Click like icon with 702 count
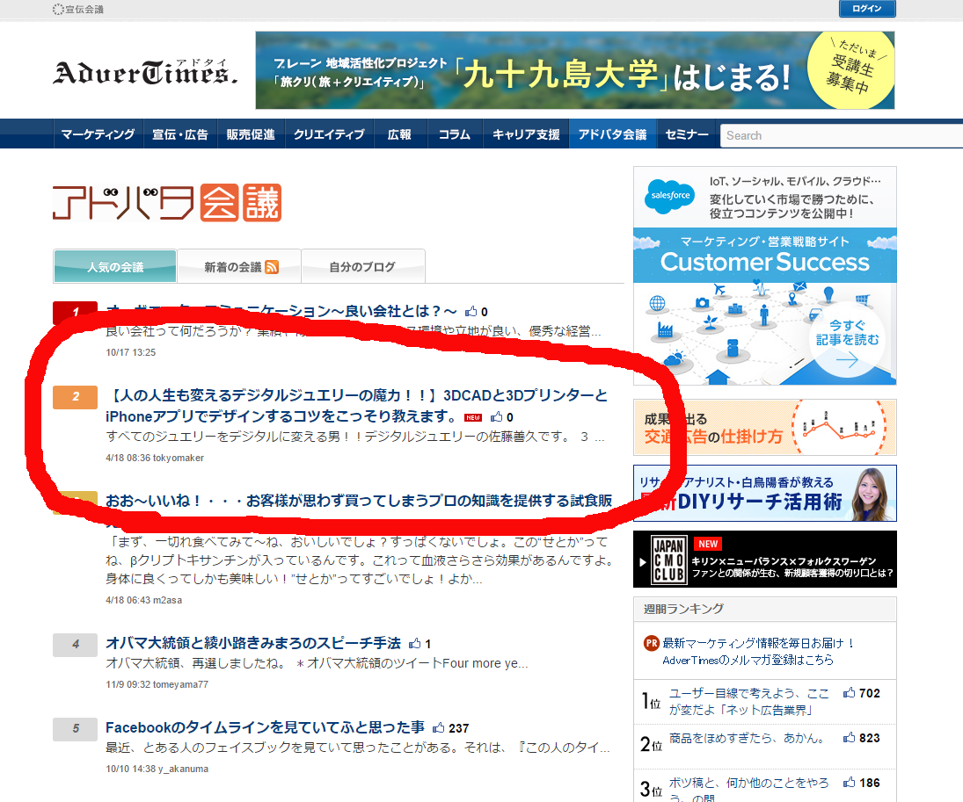This screenshot has height=802, width=963. tap(849, 693)
